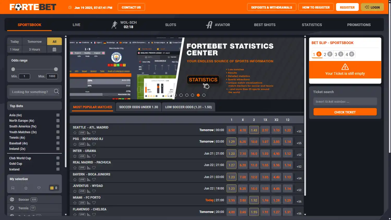Switch to LOW SOCCER ODDS (1.31 - 1.50) tab

(188, 107)
